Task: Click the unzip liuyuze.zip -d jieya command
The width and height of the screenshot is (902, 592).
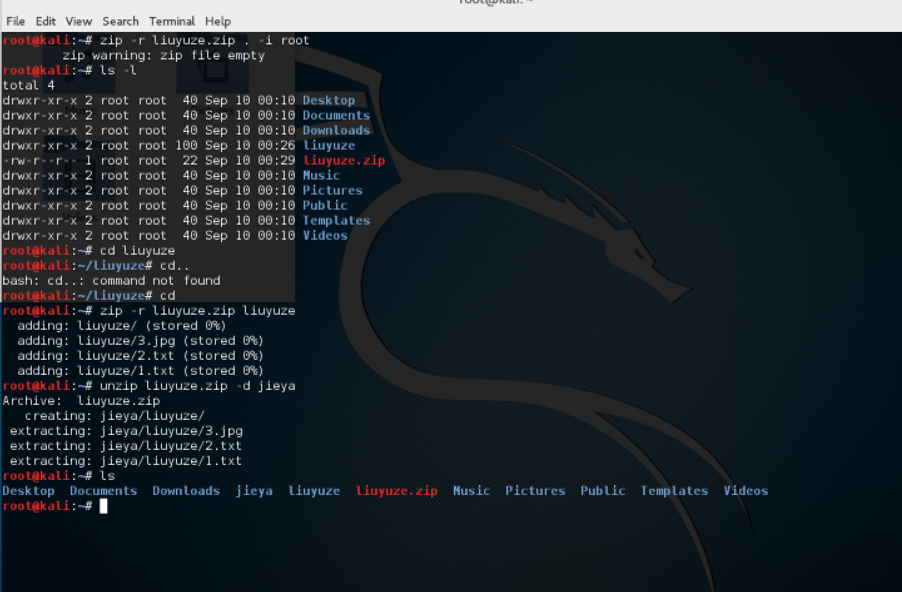Action: [x=197, y=386]
